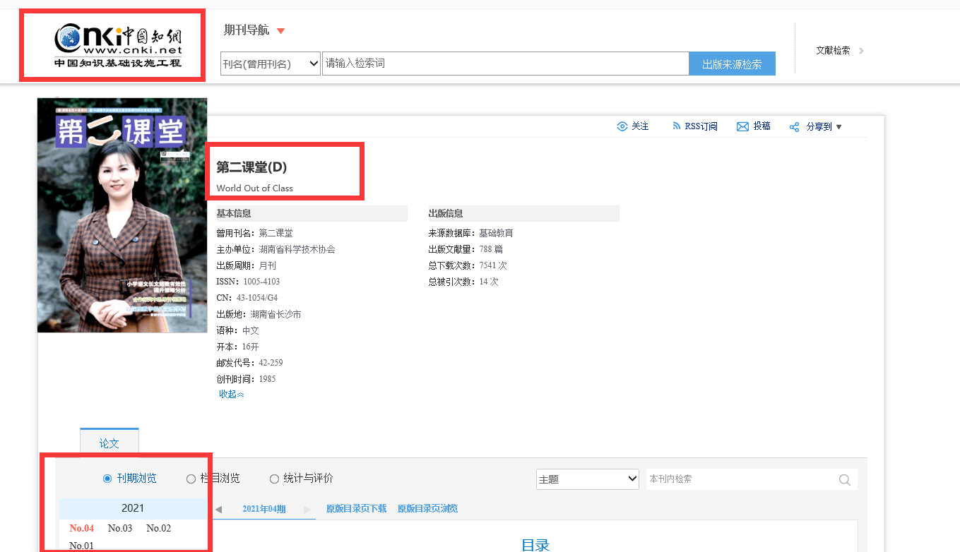Click 788 篇 publication count
This screenshot has height=552, width=960.
(491, 249)
